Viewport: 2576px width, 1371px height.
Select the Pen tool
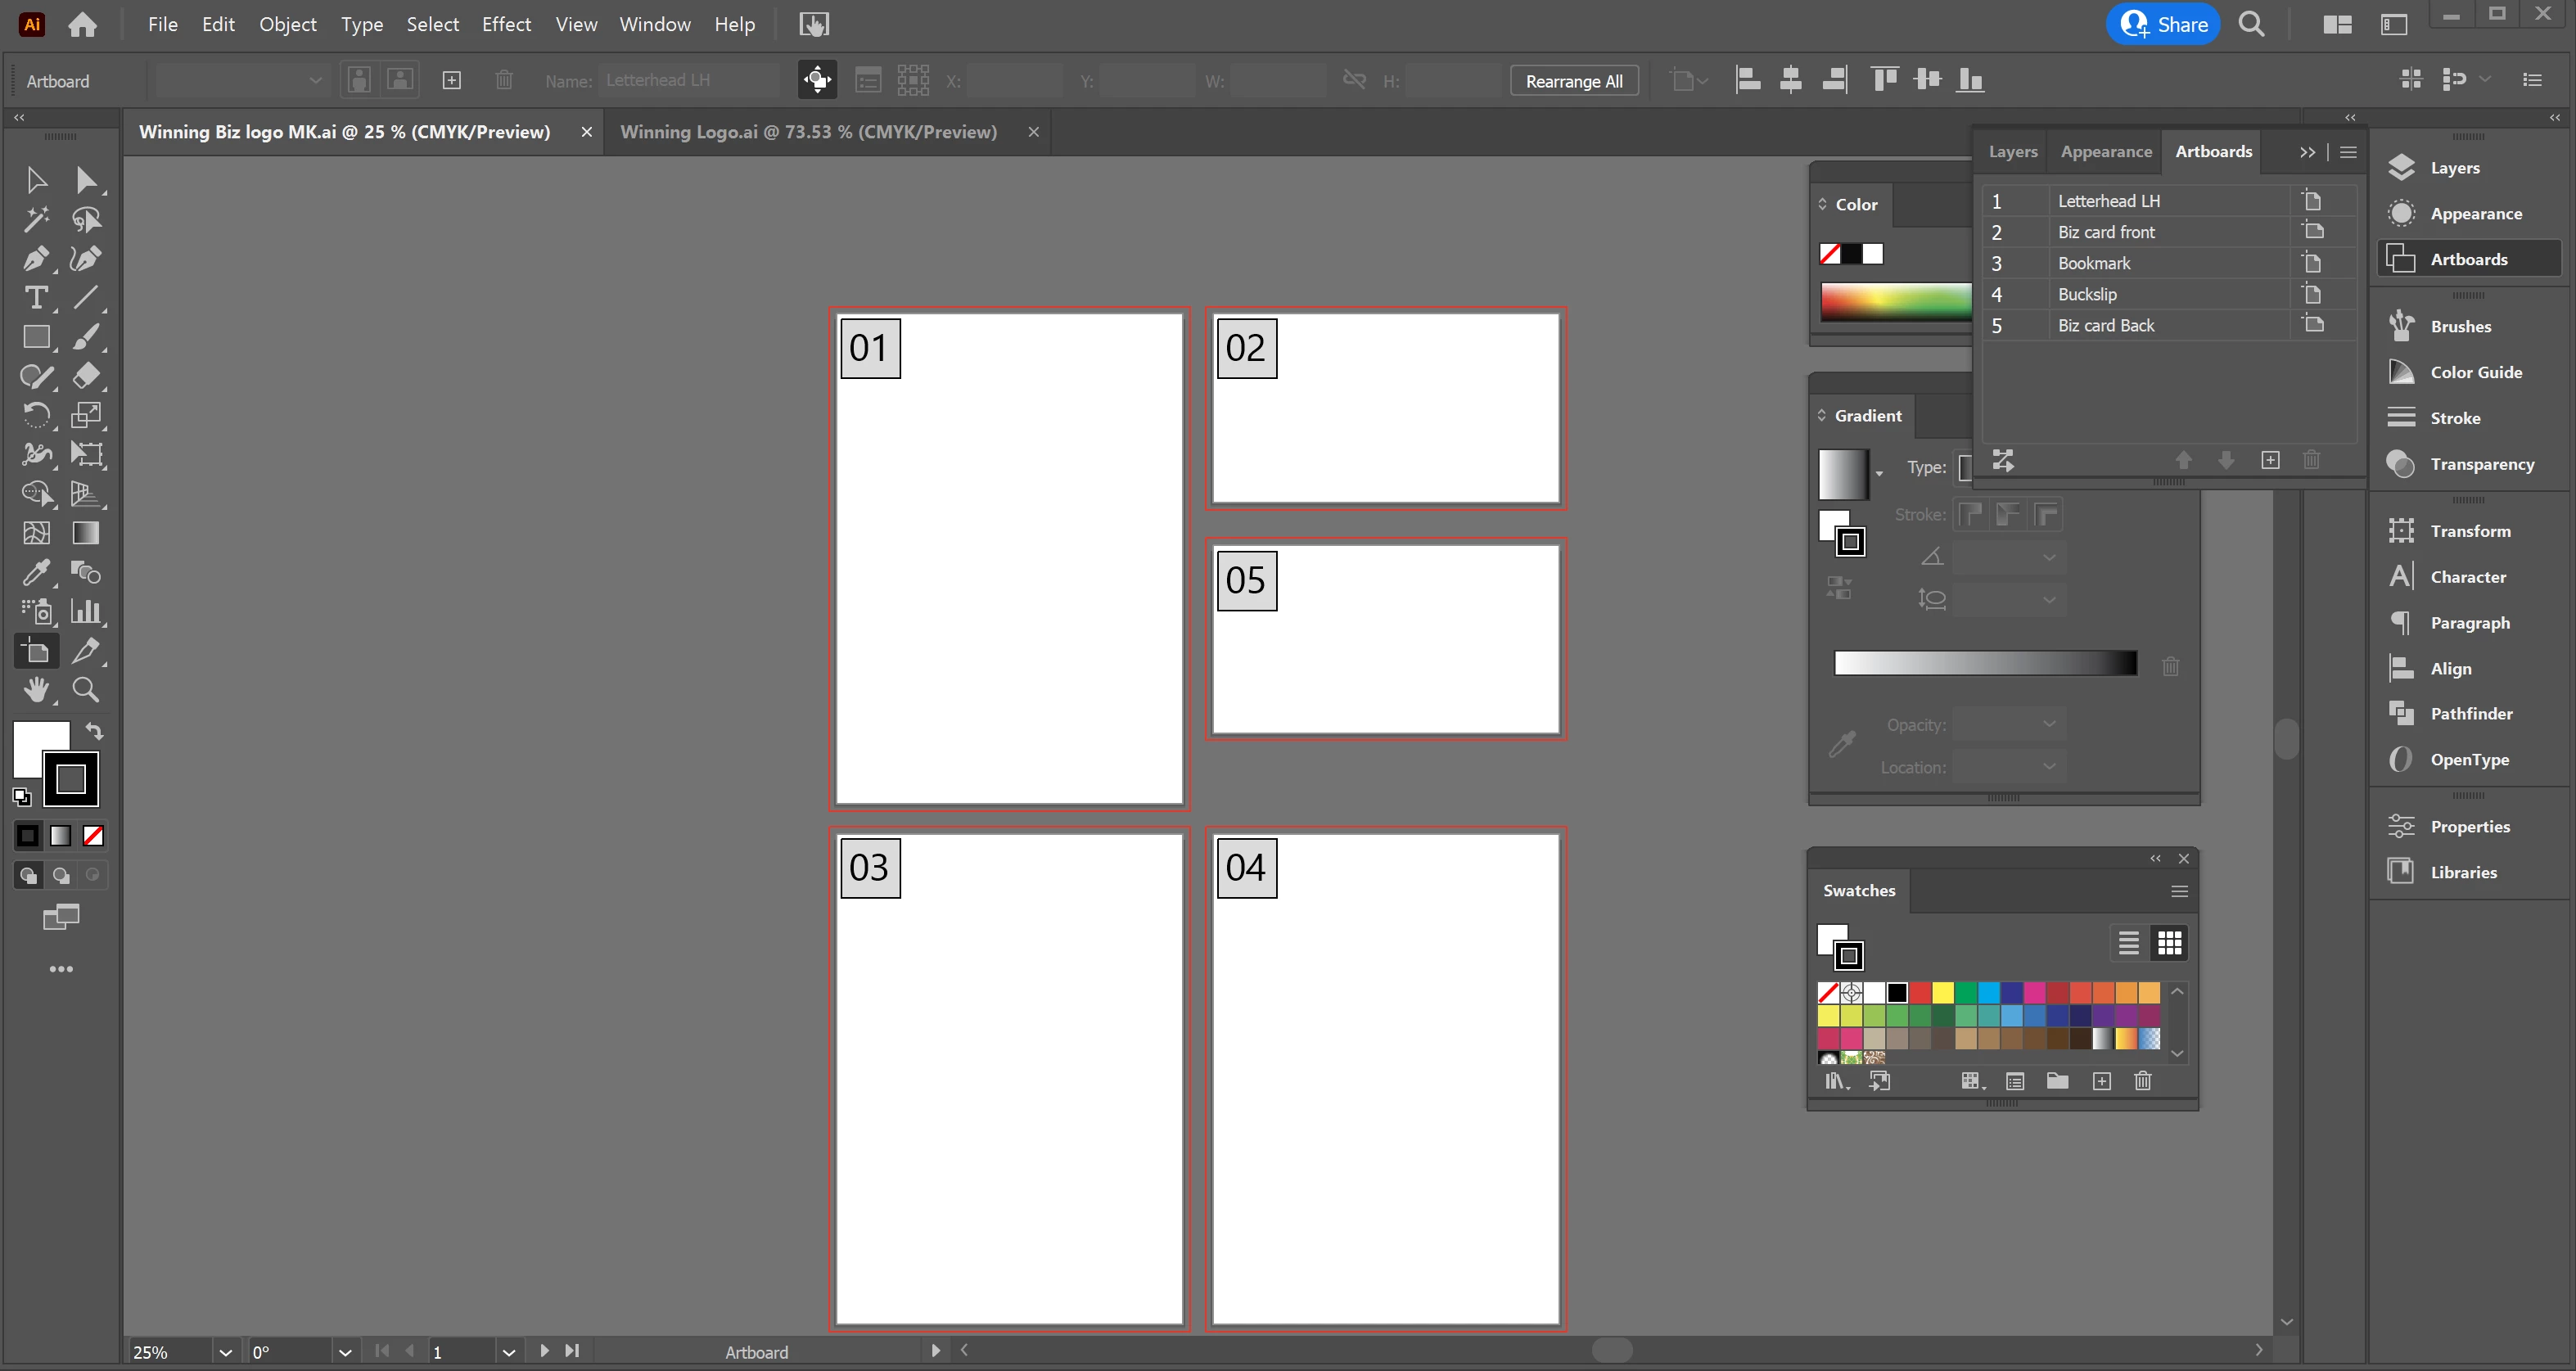[36, 259]
